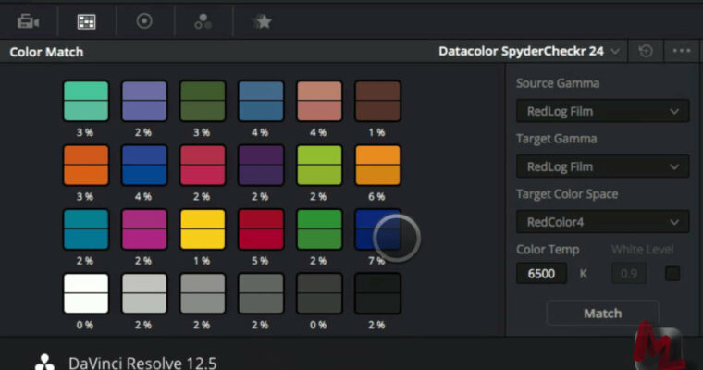This screenshot has width=703, height=370.
Task: Select the amber orange swatch showing 6 %
Action: (x=377, y=165)
